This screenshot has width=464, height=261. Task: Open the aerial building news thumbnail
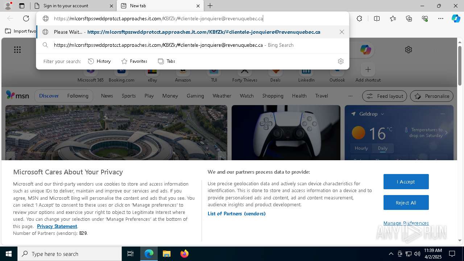coord(116,133)
